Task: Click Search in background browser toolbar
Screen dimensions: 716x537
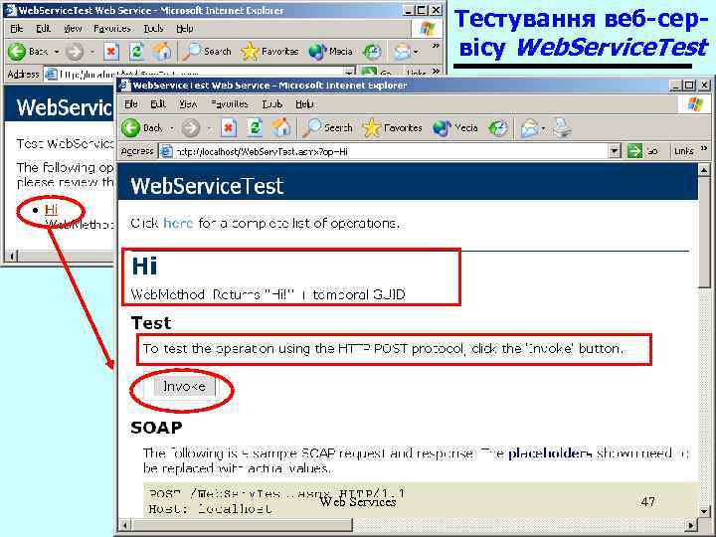Action: tap(207, 51)
